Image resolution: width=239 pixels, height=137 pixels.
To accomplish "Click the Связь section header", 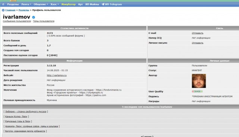I will pos(220,28).
